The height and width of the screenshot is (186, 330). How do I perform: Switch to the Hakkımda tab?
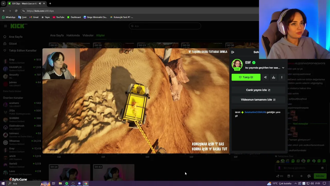(x=73, y=35)
